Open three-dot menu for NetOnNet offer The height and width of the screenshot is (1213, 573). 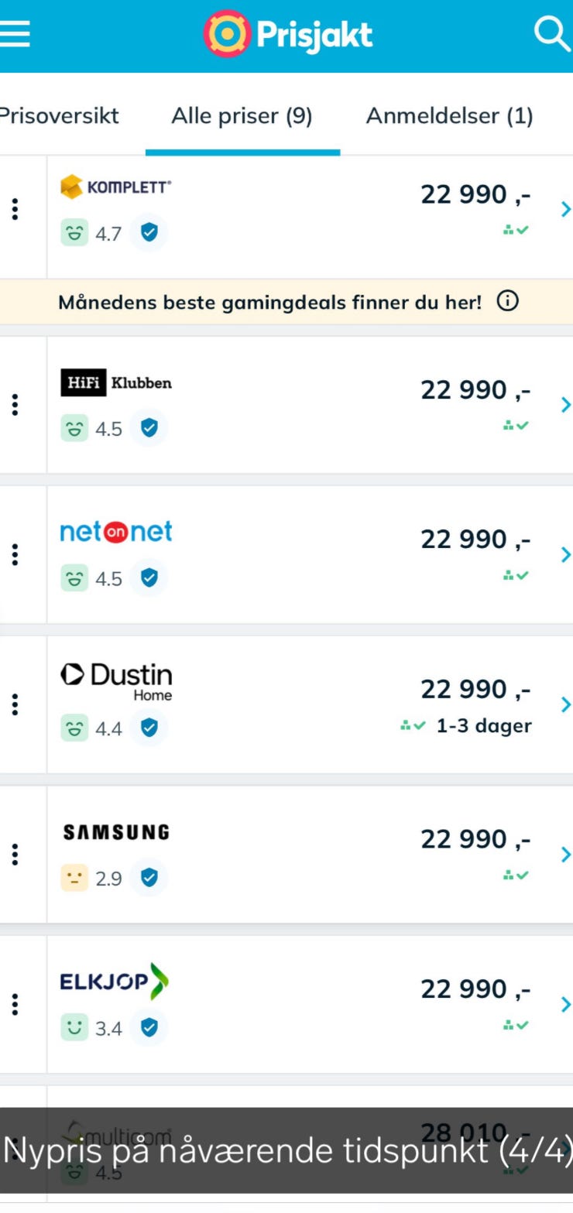[15, 554]
